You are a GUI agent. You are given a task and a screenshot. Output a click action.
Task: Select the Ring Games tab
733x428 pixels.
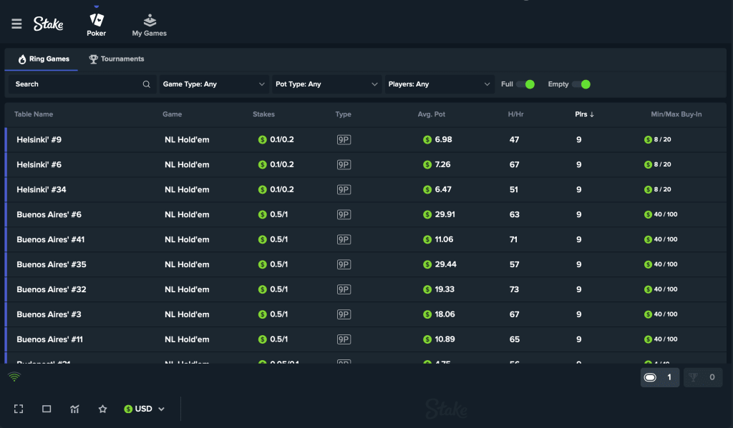pos(41,59)
